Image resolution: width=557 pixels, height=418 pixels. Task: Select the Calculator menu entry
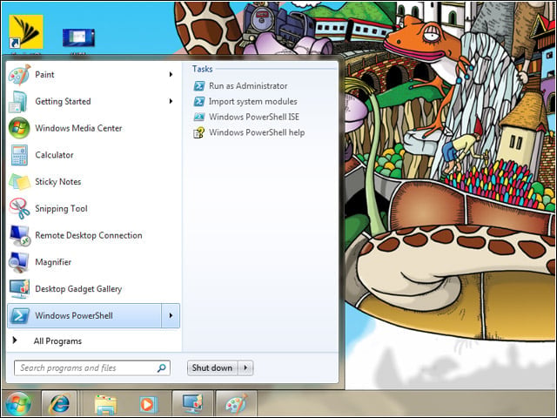coord(91,155)
